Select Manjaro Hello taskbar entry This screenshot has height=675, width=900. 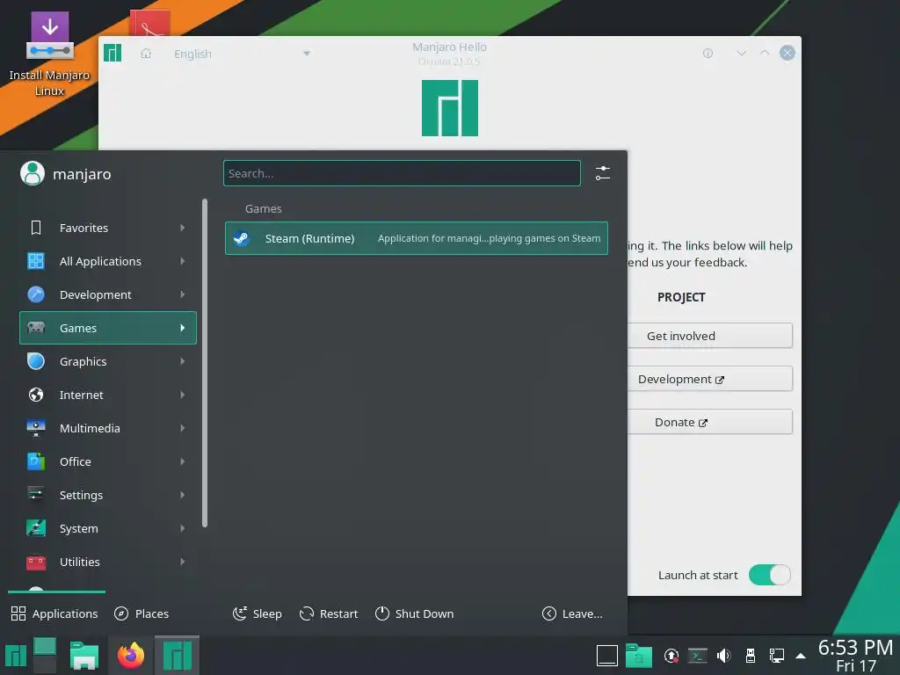(x=178, y=656)
